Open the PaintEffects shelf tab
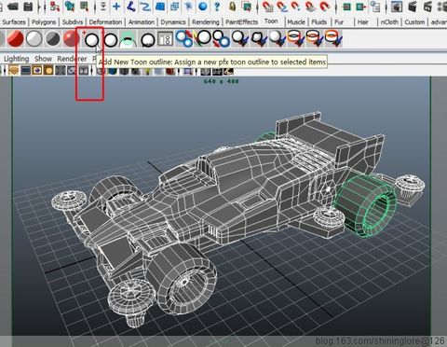 241,22
